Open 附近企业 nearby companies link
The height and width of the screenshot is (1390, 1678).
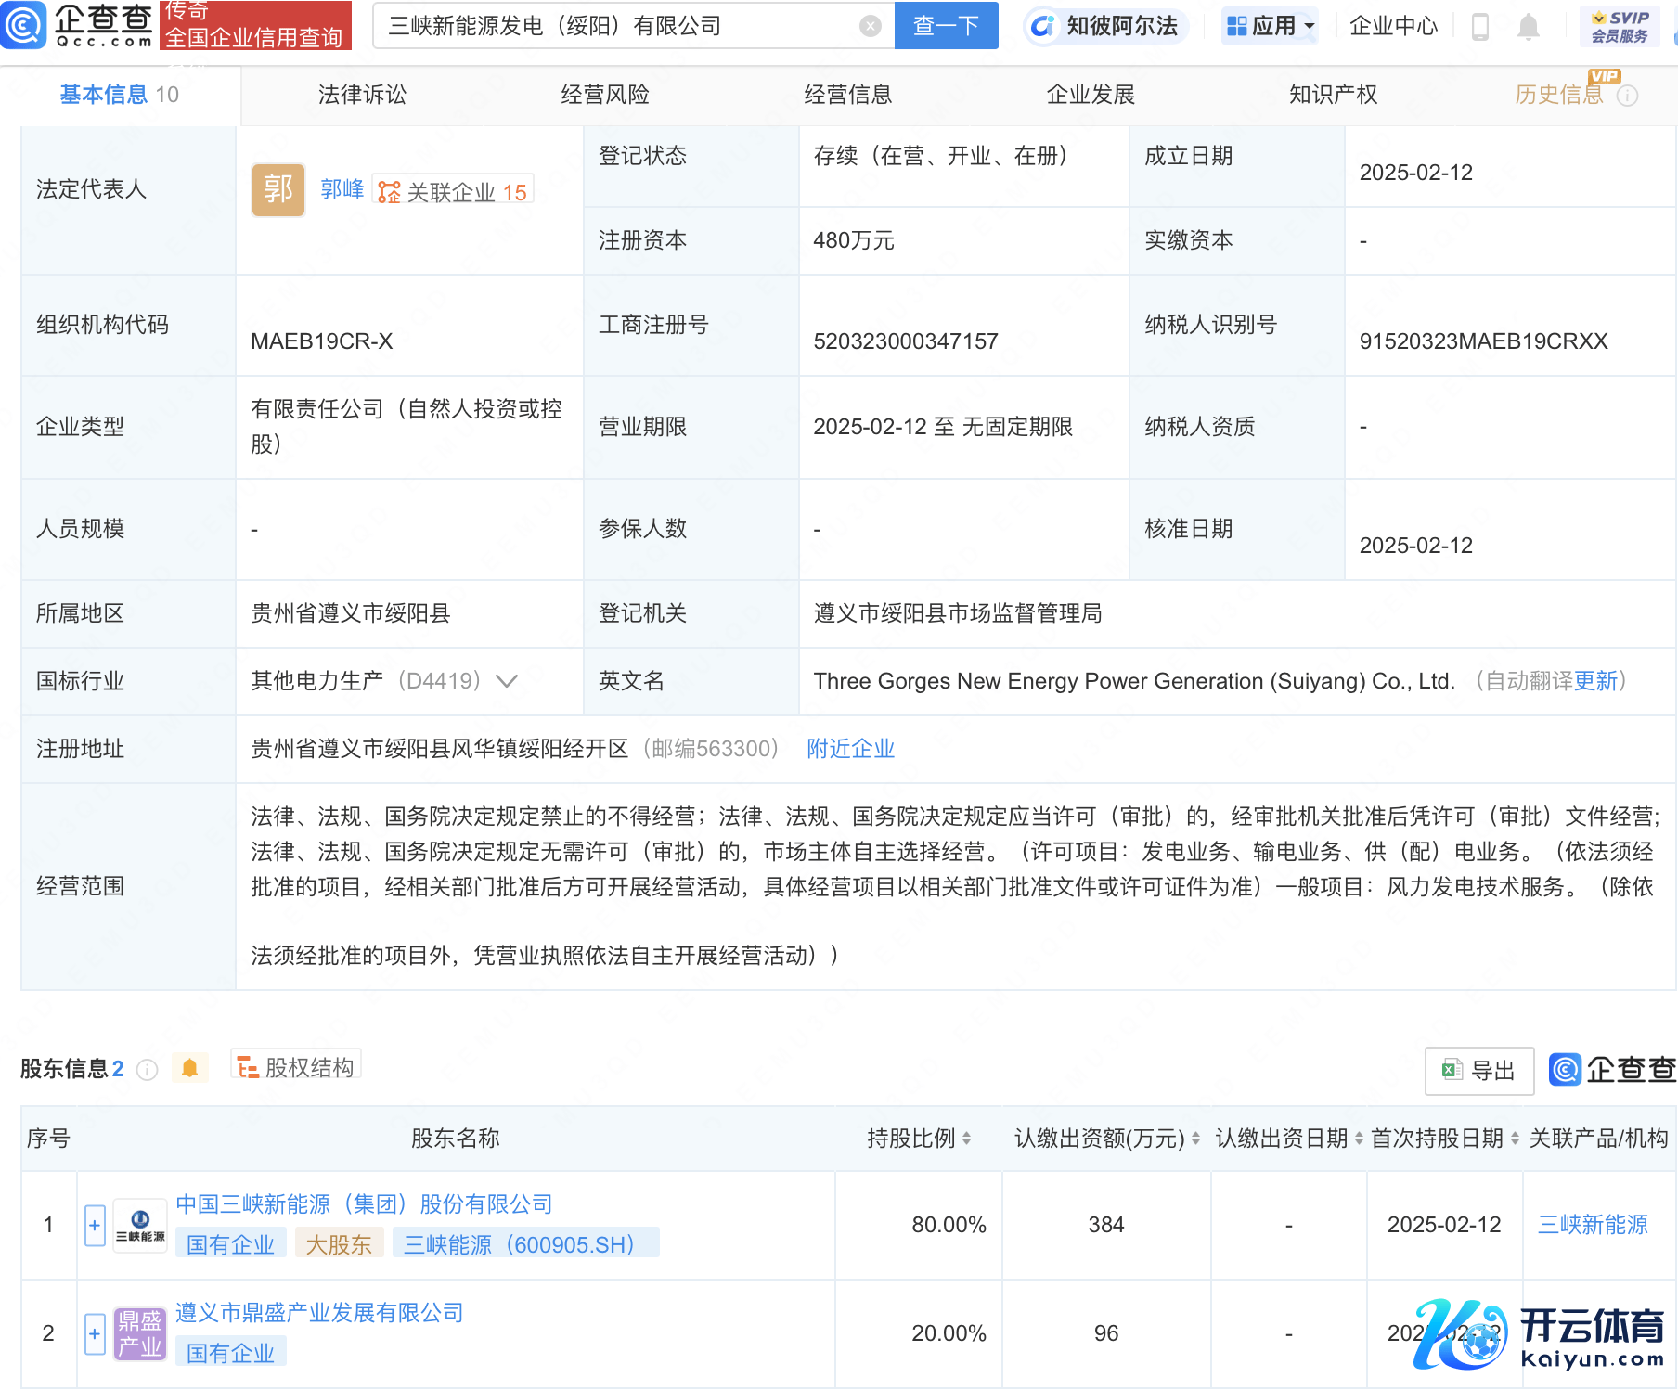tap(850, 749)
